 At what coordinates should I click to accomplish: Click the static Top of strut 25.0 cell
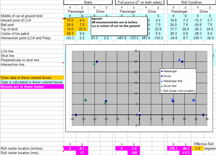(82, 29)
